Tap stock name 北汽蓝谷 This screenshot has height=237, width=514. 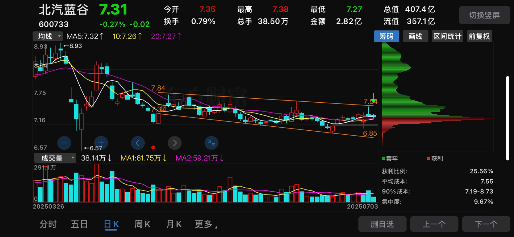click(x=64, y=10)
